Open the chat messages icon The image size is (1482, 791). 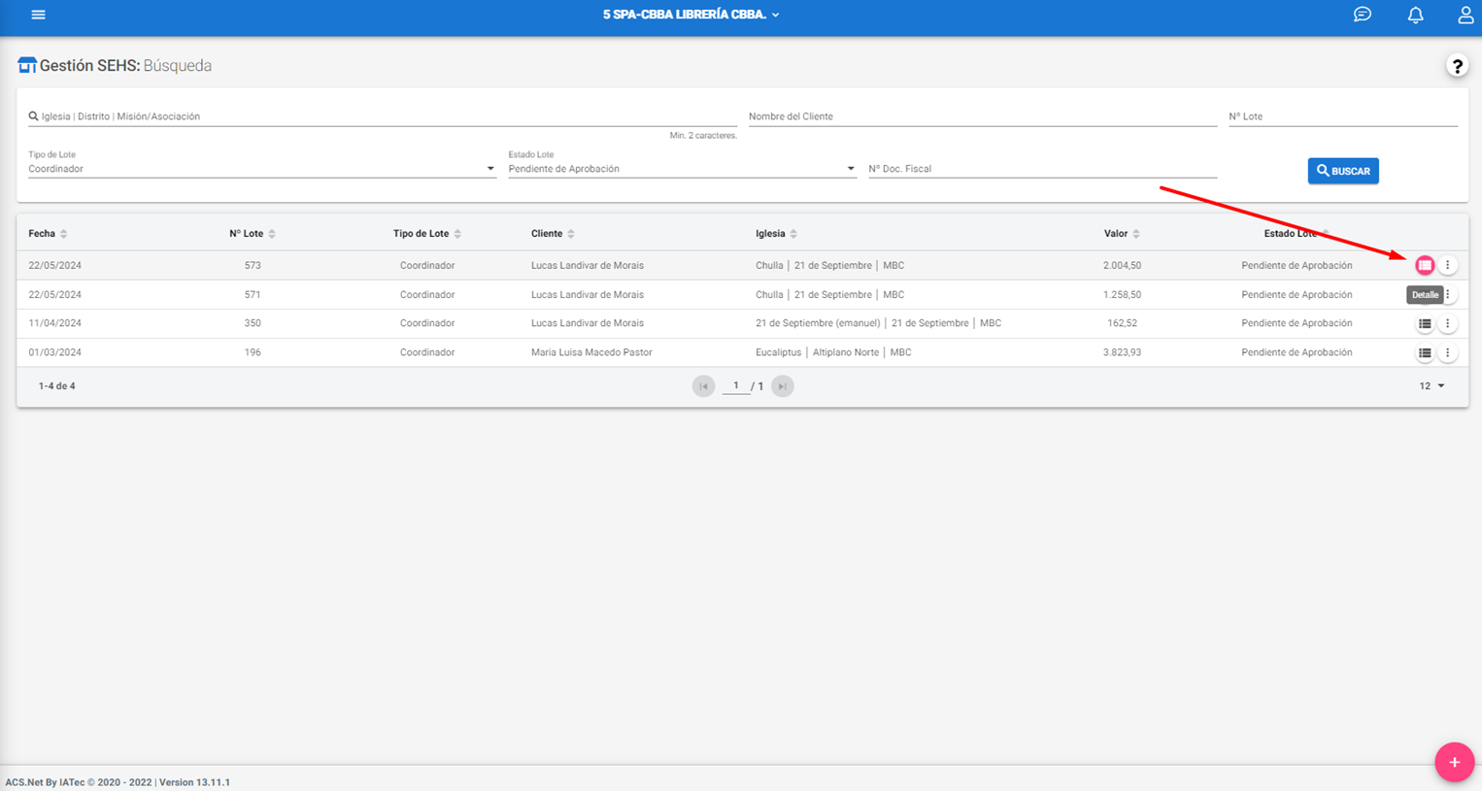click(1363, 15)
